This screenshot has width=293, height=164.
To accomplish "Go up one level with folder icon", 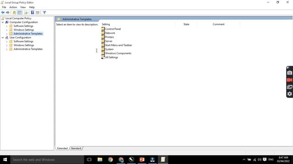I will [14, 12].
